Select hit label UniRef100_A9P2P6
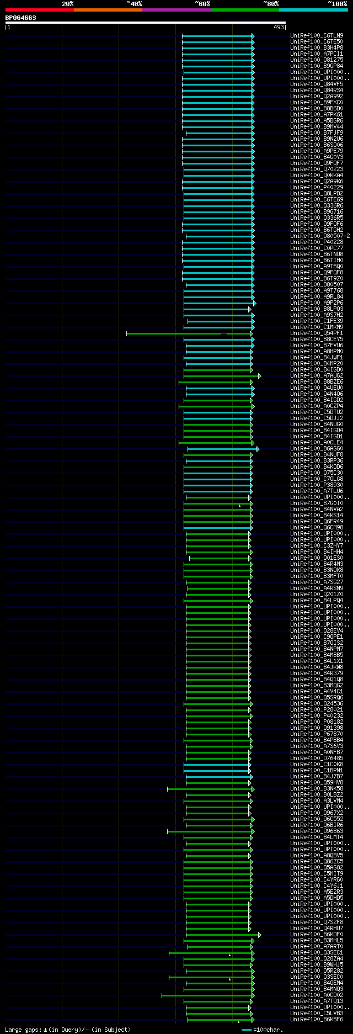The width and height of the screenshot is (353, 1034). (317, 303)
